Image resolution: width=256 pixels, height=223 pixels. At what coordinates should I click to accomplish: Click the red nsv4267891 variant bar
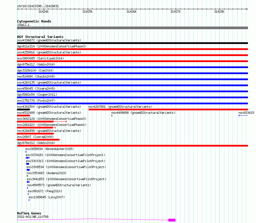point(168,109)
